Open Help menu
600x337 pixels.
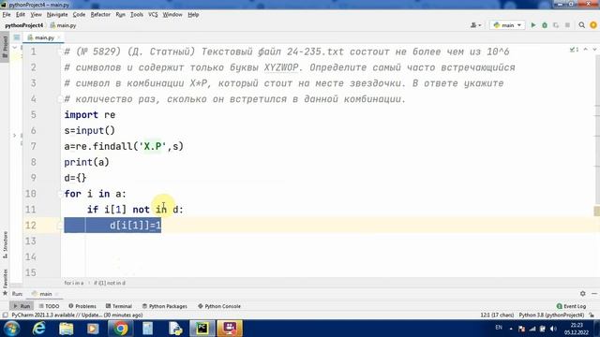pos(193,15)
